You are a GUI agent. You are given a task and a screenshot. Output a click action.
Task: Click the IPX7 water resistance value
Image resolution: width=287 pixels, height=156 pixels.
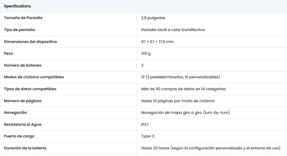pos(145,124)
